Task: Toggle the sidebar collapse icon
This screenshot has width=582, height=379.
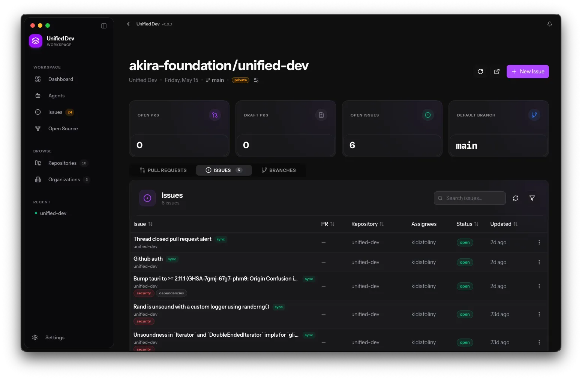Action: (104, 26)
